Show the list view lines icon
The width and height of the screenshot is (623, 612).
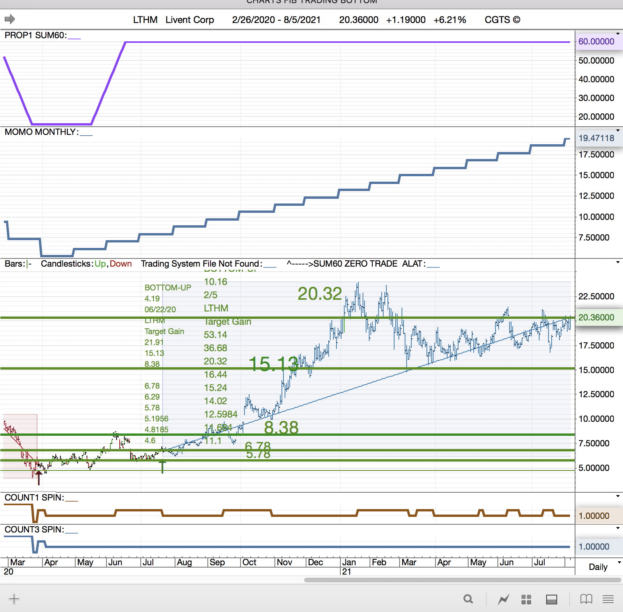tap(608, 599)
